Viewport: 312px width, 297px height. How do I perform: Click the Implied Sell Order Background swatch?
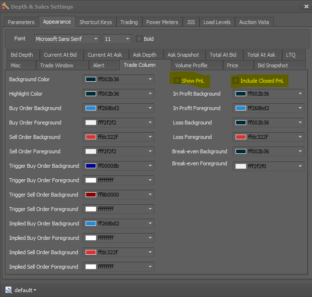coord(91,252)
